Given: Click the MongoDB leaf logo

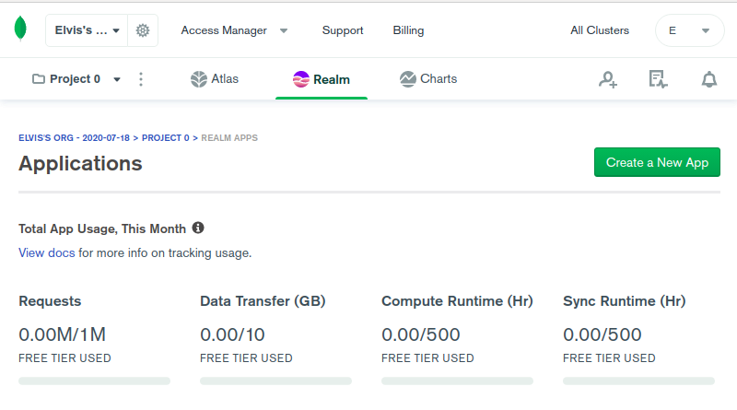Looking at the screenshot, I should pos(20,29).
